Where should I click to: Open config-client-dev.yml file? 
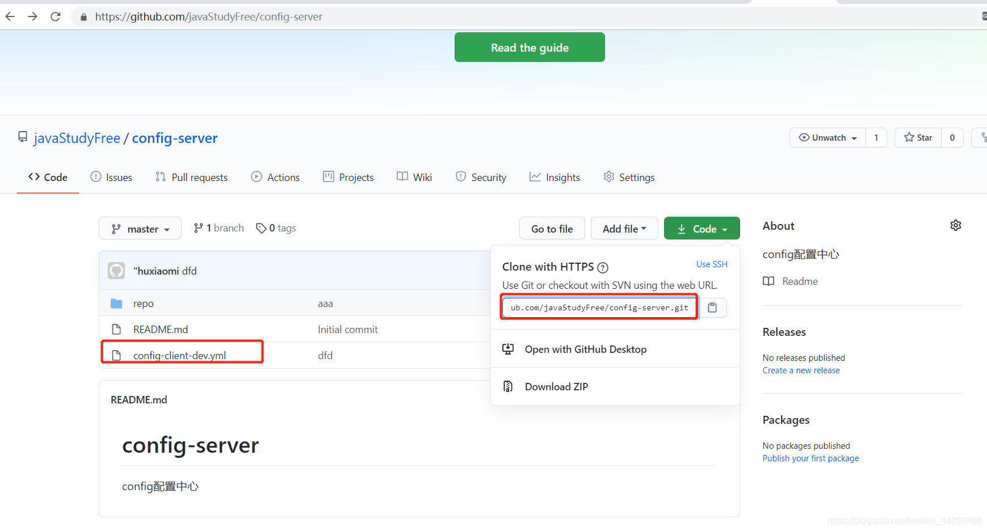coord(179,356)
